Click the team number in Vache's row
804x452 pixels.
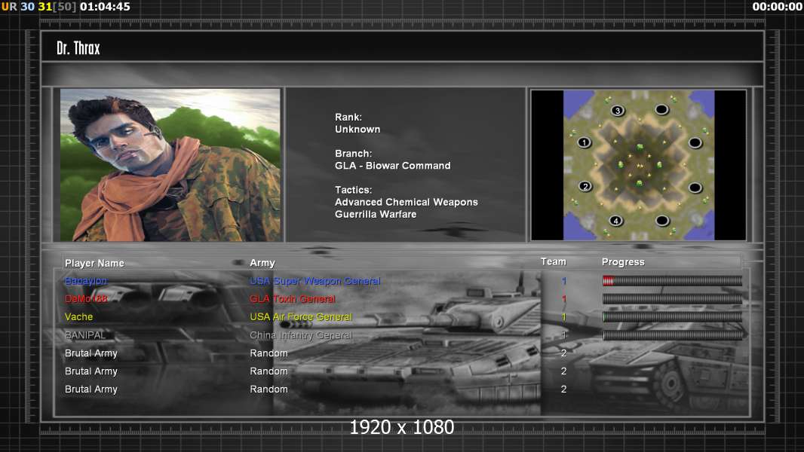pos(563,317)
